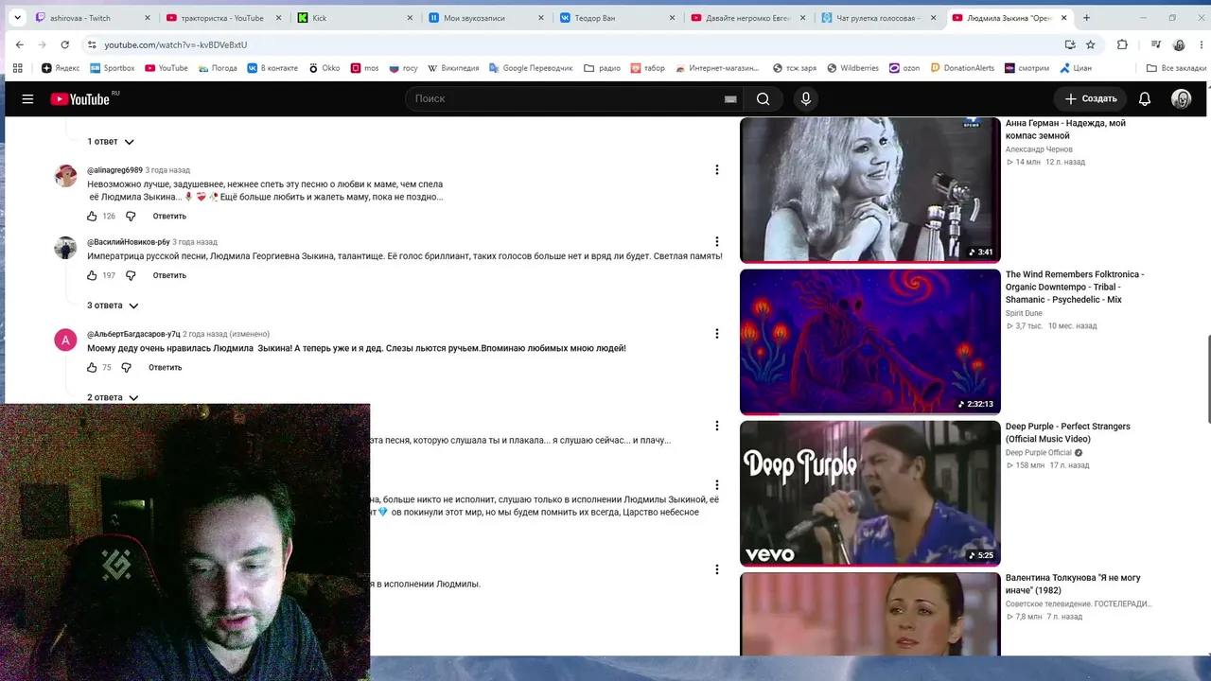Switch to the 'Теодор Ван' tab
Image resolution: width=1211 pixels, height=681 pixels.
coord(618,18)
